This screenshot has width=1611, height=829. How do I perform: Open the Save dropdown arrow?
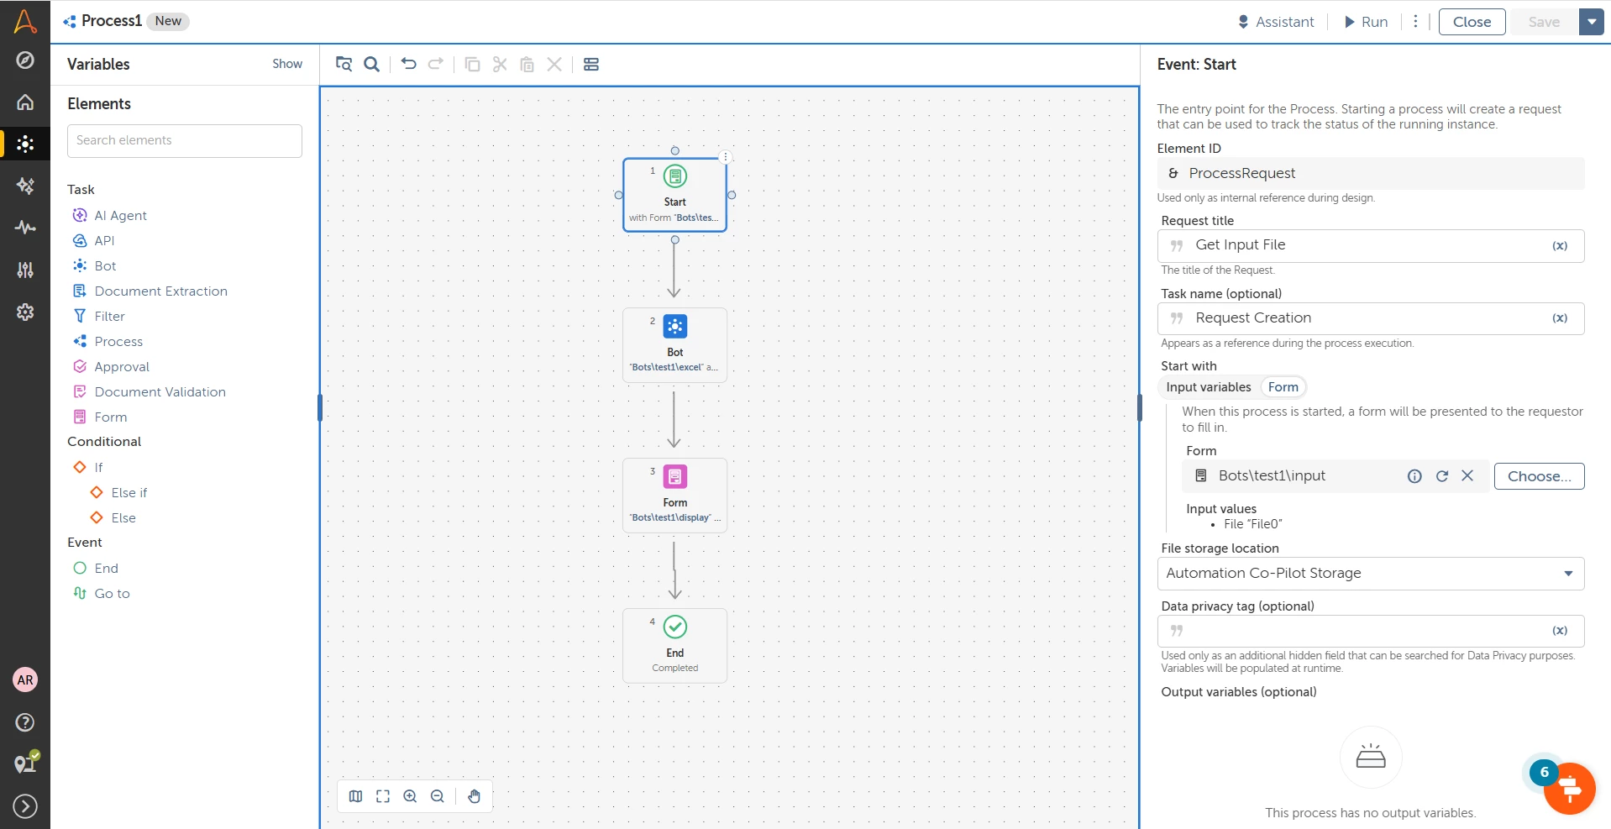coord(1592,22)
